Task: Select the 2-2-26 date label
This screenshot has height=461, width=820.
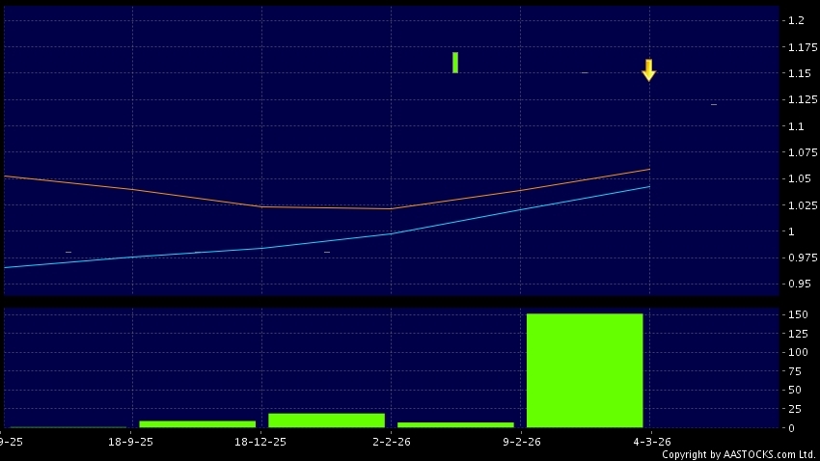Action: (x=392, y=441)
